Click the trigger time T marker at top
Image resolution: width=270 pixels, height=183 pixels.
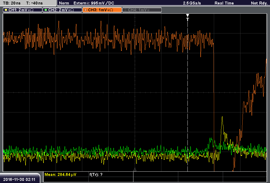tap(187, 18)
